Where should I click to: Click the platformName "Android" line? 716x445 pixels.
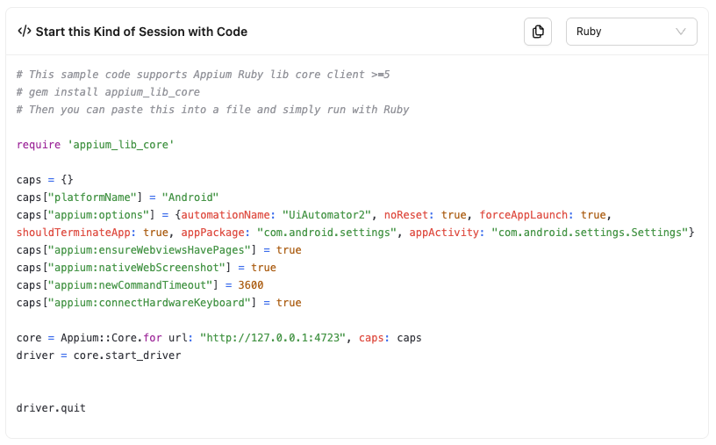[x=118, y=197]
